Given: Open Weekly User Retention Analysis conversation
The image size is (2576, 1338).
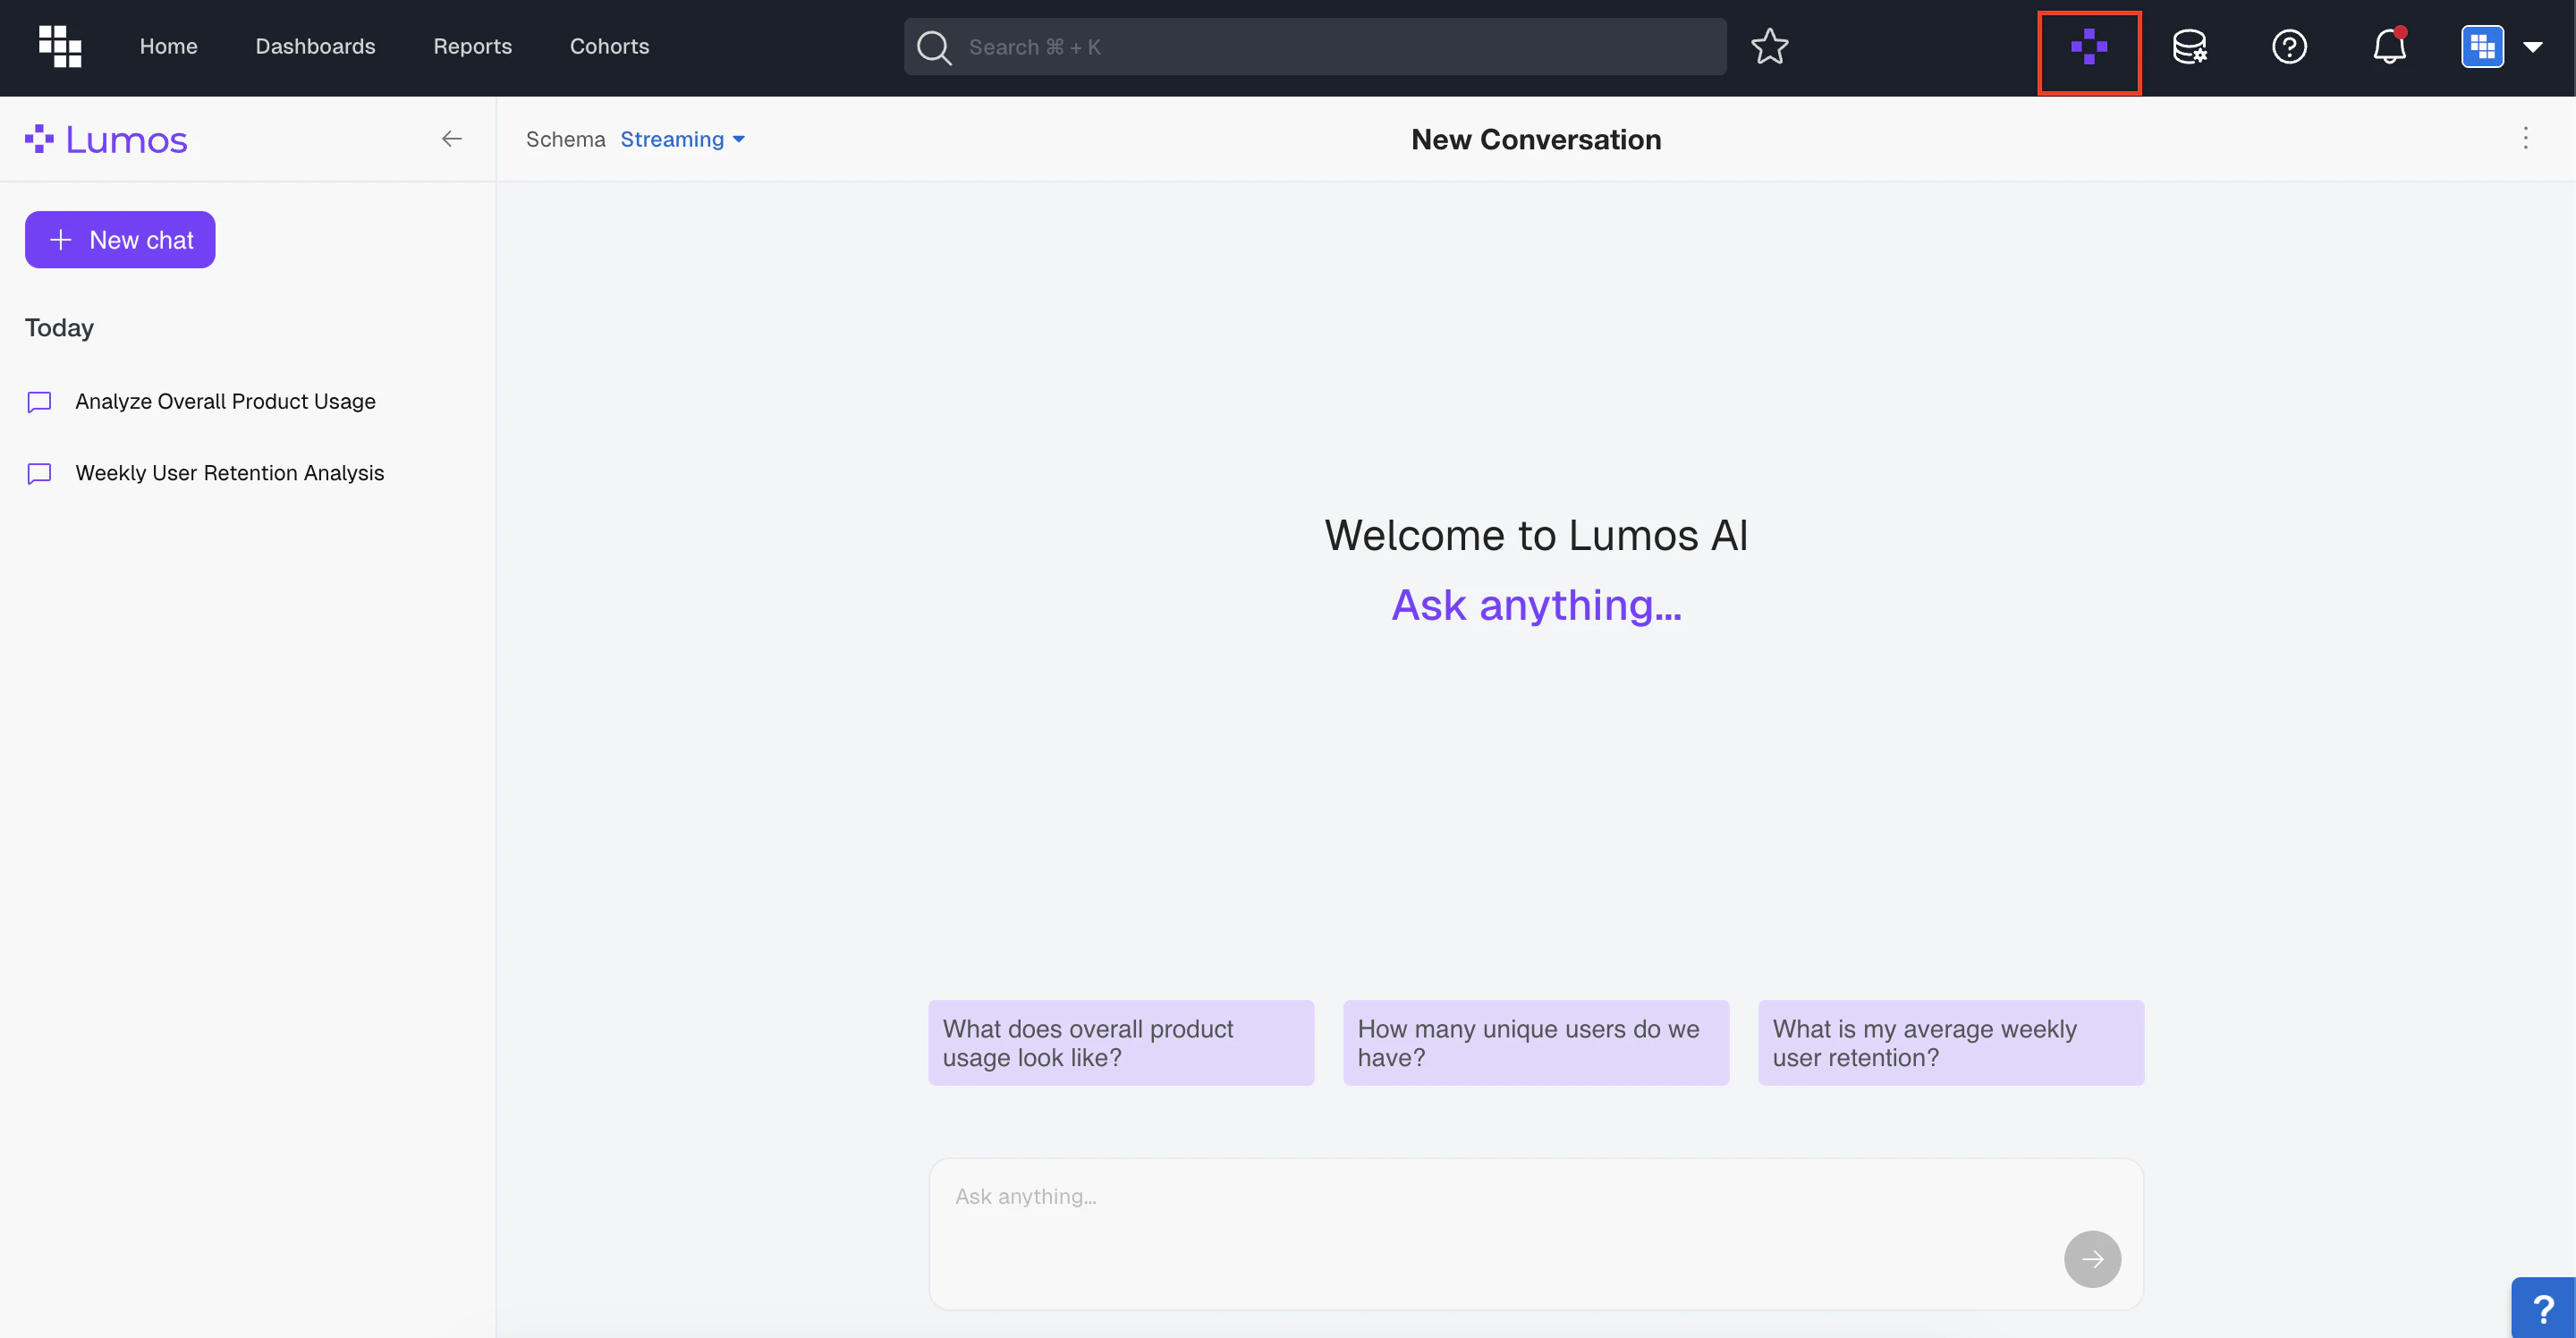Looking at the screenshot, I should (229, 473).
